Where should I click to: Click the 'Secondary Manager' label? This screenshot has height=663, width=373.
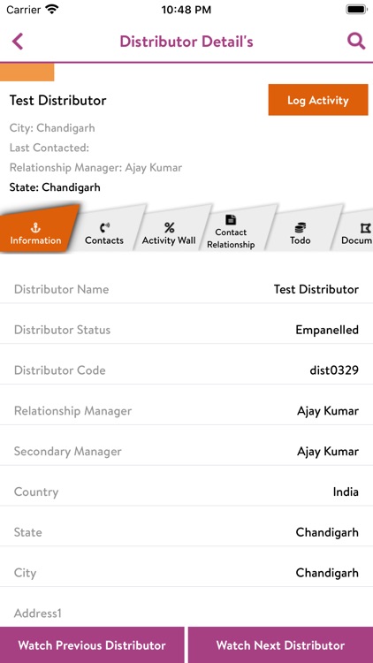pyautogui.click(x=68, y=452)
